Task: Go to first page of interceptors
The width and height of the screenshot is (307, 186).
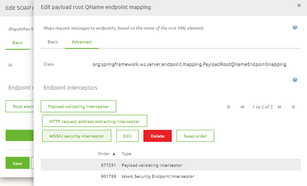Action: point(228,107)
